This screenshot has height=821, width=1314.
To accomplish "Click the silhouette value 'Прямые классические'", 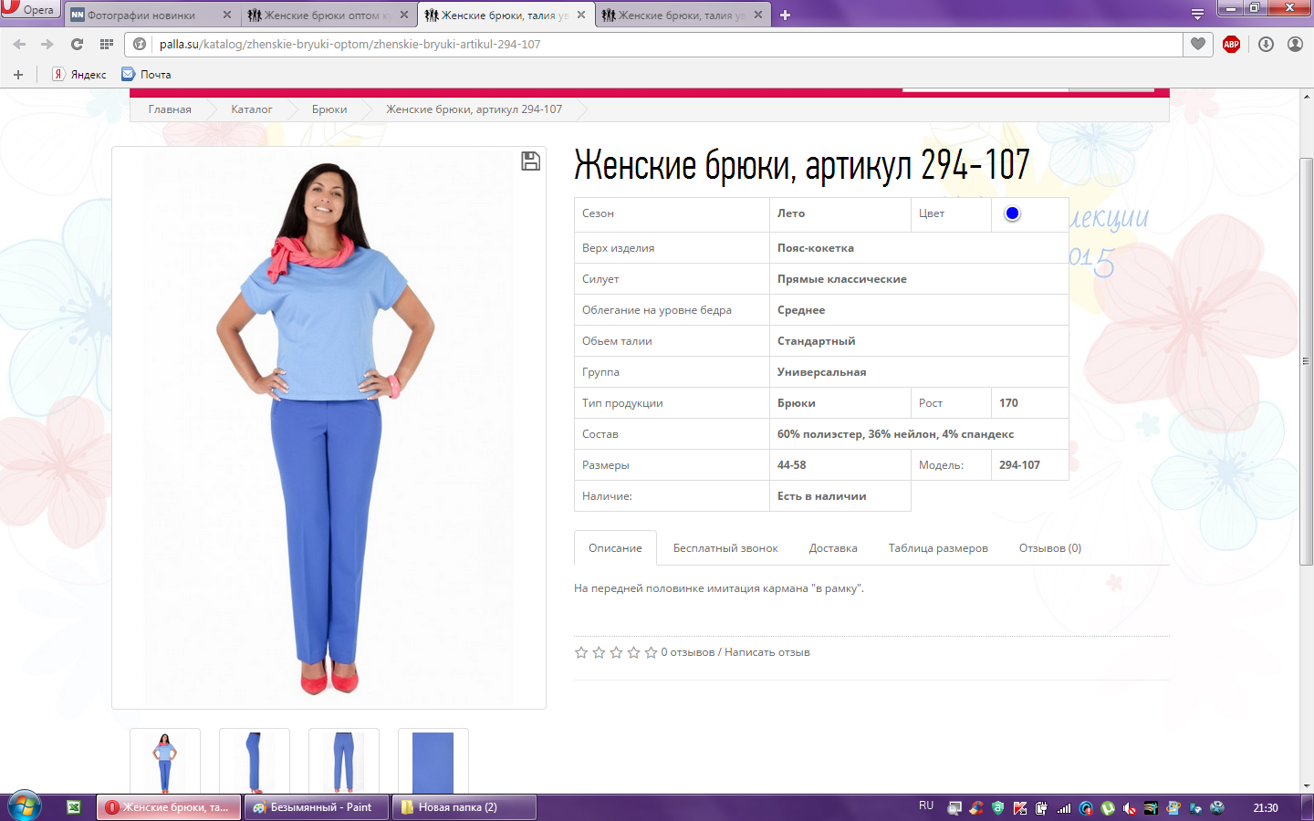I will [x=842, y=279].
